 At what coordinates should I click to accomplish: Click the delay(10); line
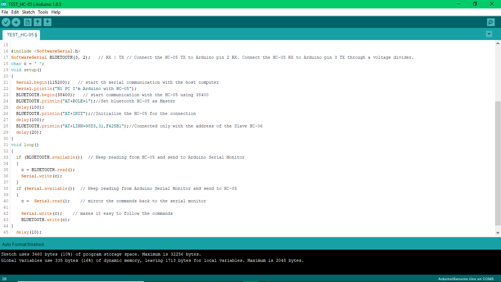tap(29, 232)
